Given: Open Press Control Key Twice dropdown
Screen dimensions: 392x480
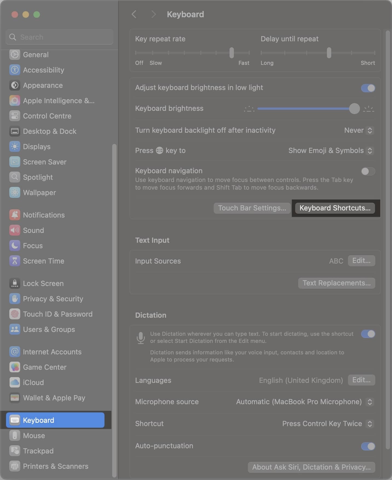Looking at the screenshot, I should click(328, 424).
